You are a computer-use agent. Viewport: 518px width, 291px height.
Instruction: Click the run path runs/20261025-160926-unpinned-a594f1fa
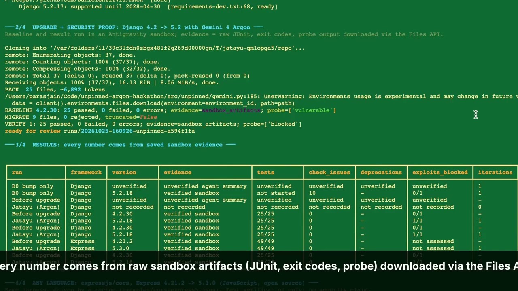tap(129, 131)
